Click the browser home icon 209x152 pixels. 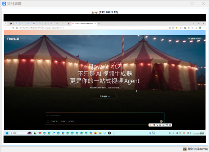(x=17, y=28)
